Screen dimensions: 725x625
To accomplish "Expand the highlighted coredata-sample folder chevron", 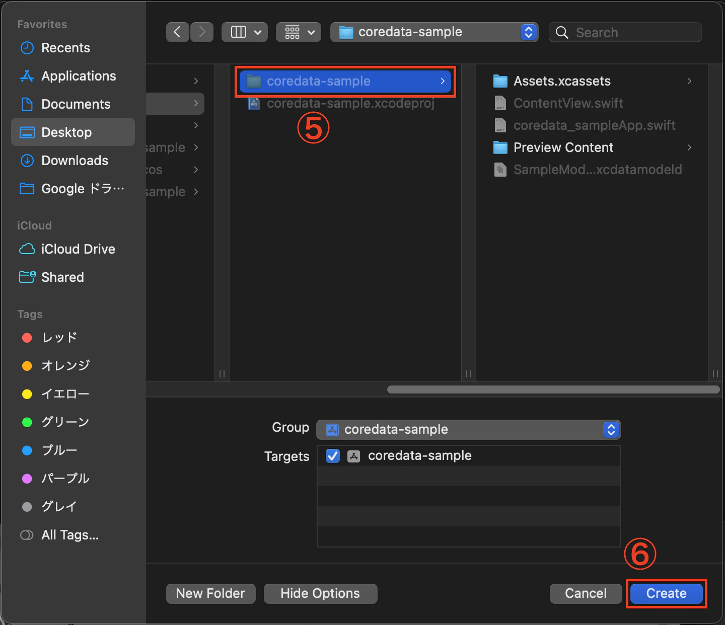I will coord(443,81).
